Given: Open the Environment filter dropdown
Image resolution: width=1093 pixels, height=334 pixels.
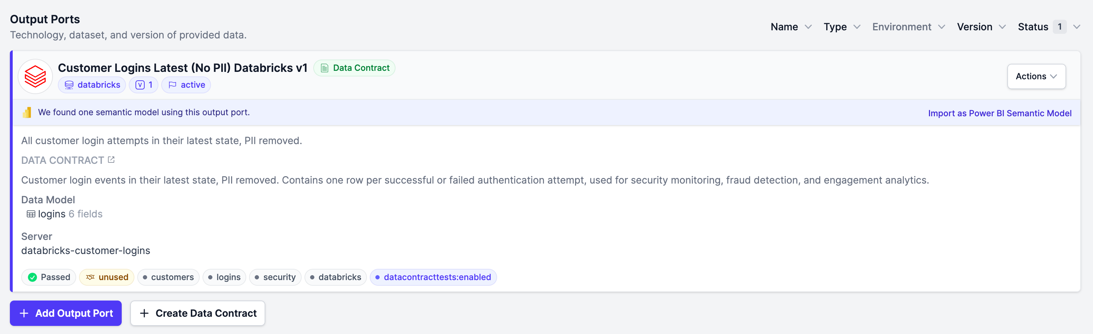Looking at the screenshot, I should 908,27.
